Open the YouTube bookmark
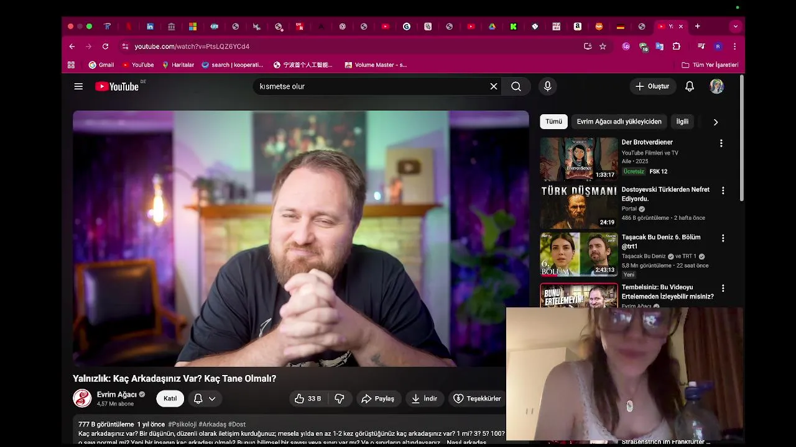The height and width of the screenshot is (447, 796). click(x=138, y=65)
